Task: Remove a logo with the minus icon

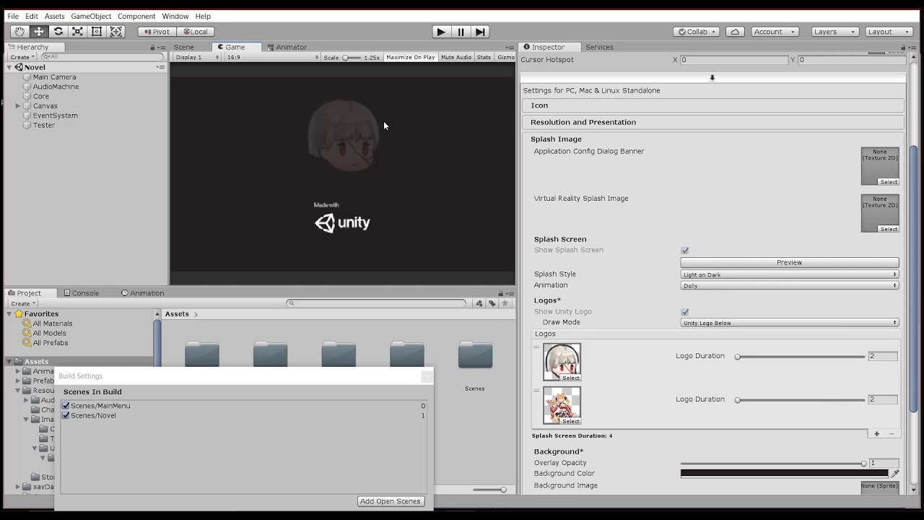Action: coord(892,434)
